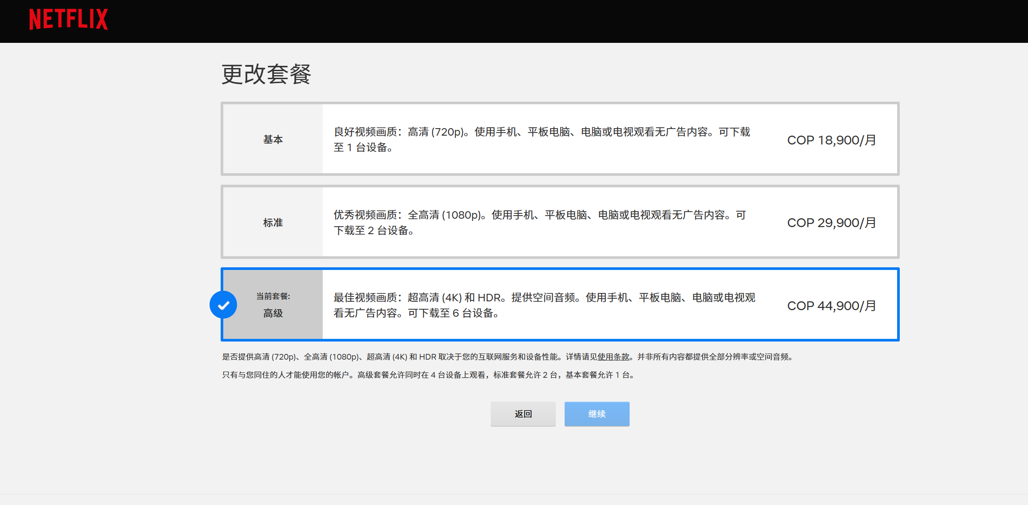Screen dimensions: 1028x505
Task: Select the 基本 plan label cell
Action: coord(273,139)
